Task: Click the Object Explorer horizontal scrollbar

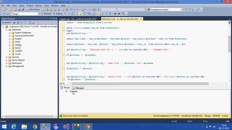Action: [29, 116]
